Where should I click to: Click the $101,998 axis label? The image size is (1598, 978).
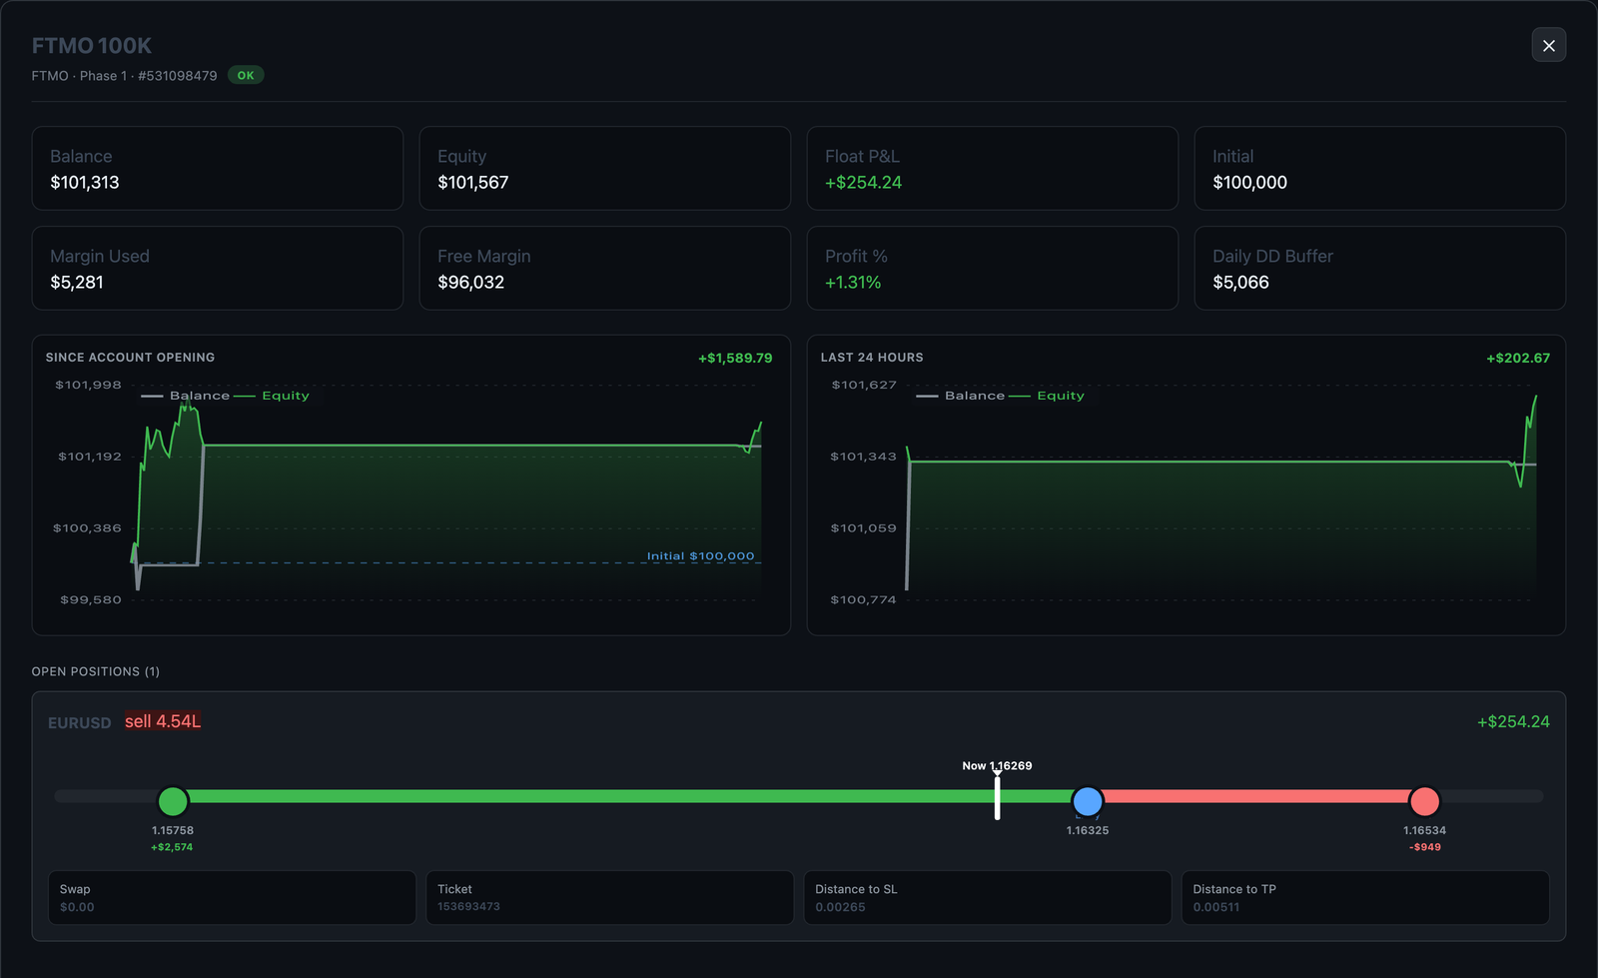pyautogui.click(x=88, y=385)
